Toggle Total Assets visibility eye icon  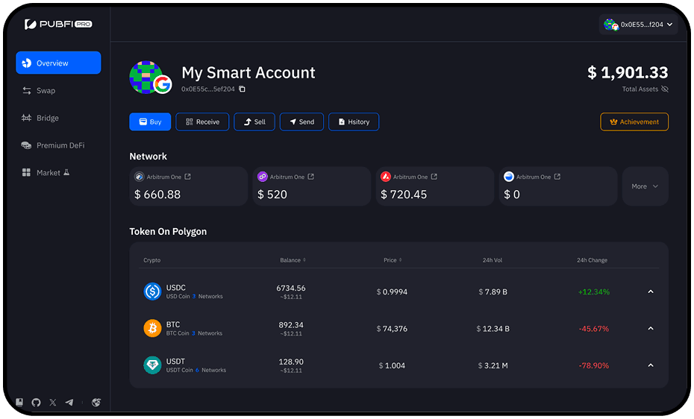point(665,89)
